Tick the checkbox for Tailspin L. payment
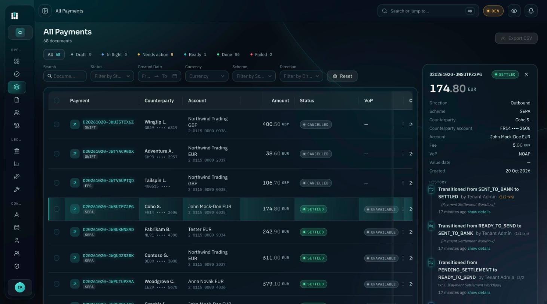The width and height of the screenshot is (547, 304). (x=56, y=183)
